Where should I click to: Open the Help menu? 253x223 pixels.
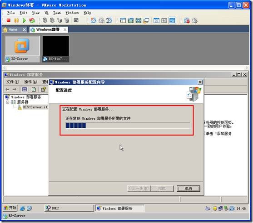[88, 13]
